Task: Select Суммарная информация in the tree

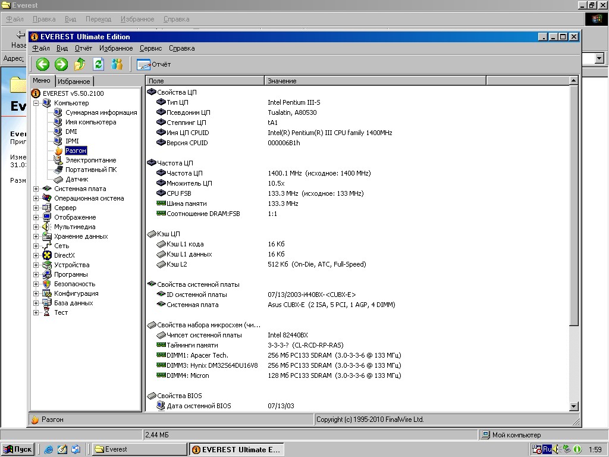Action: tap(101, 112)
